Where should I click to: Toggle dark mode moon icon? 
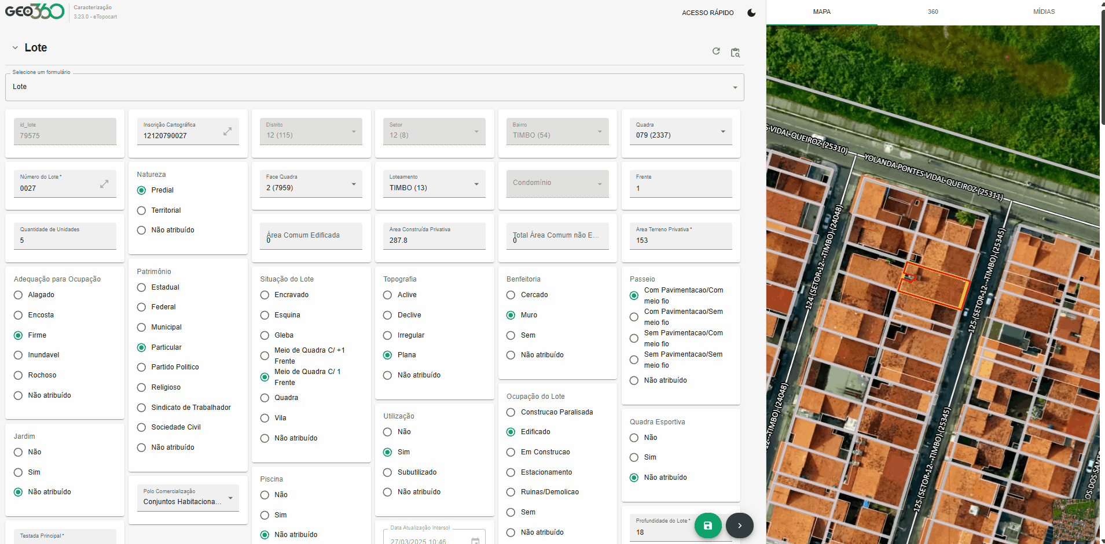[751, 13]
